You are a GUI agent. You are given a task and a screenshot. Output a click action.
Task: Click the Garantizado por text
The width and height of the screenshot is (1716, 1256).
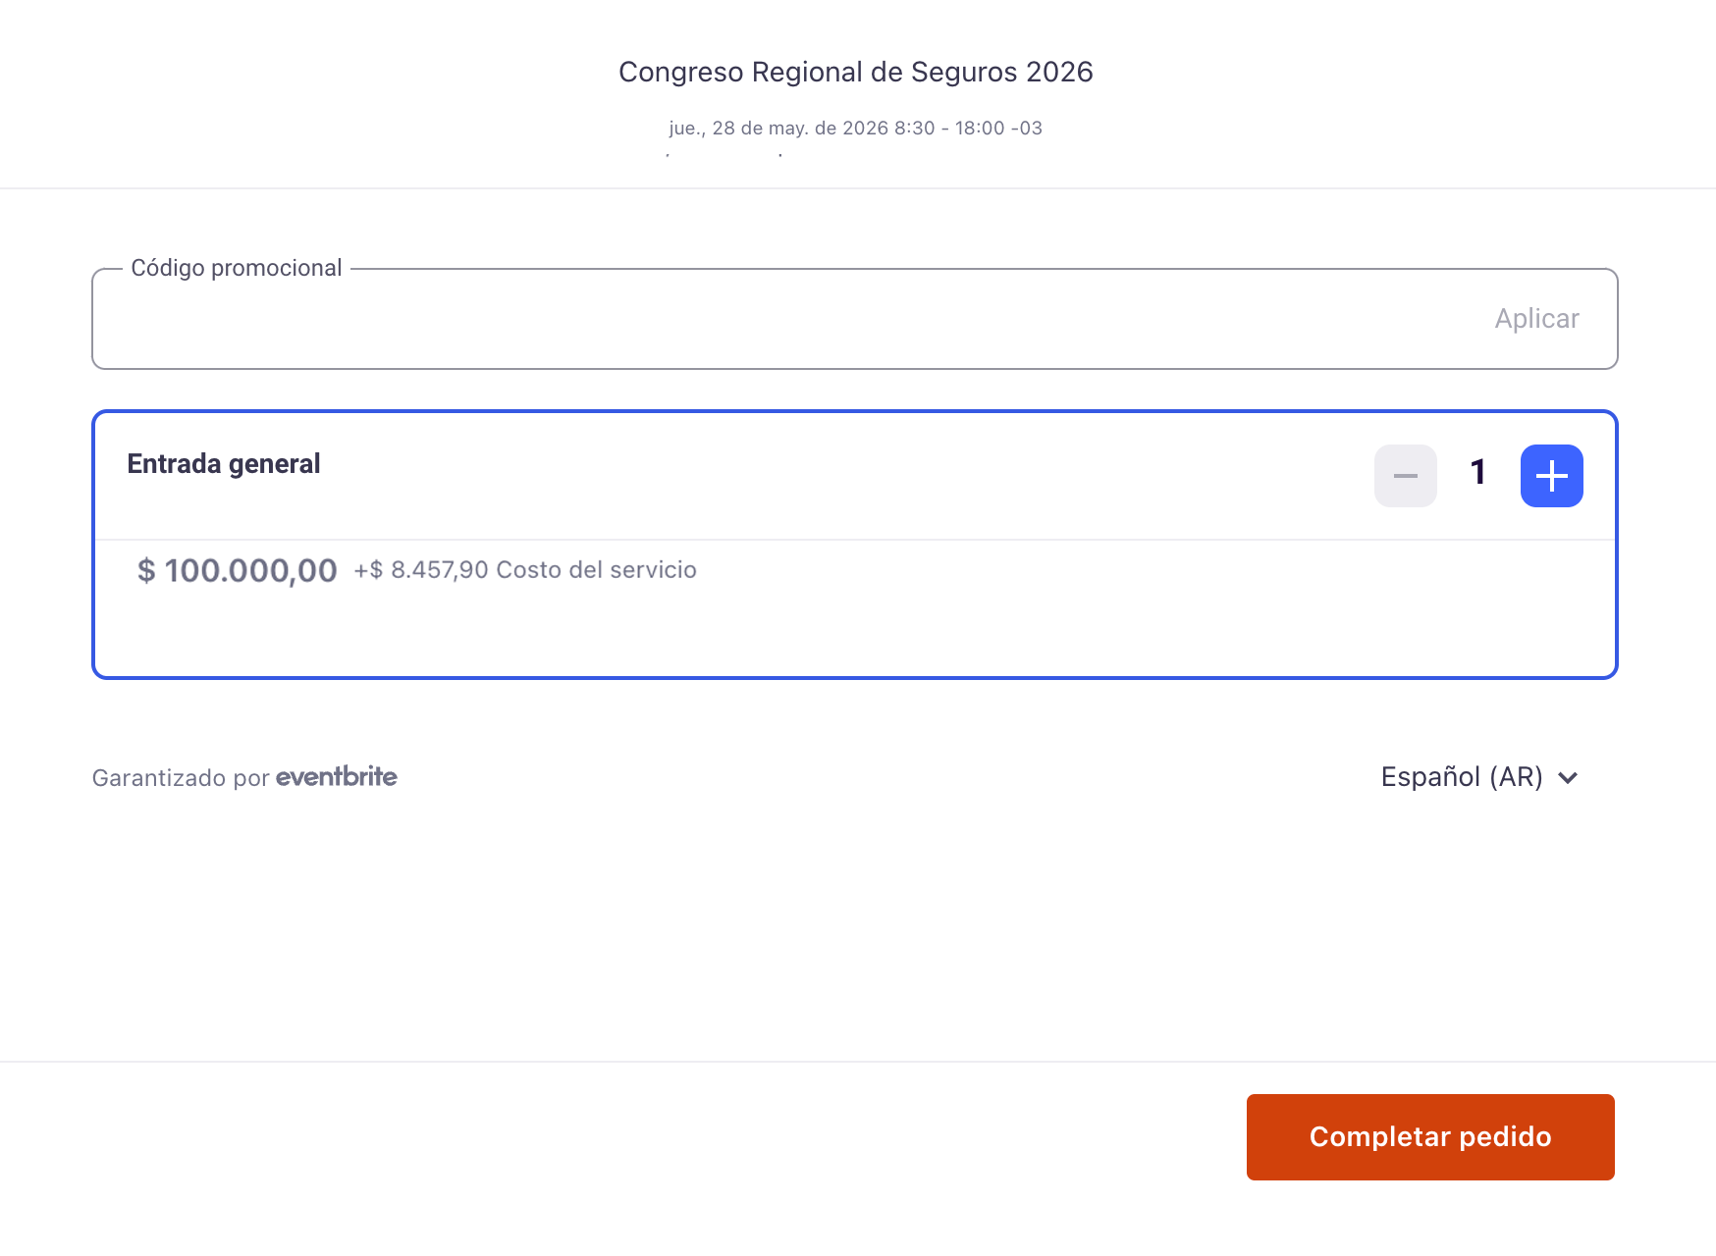point(181,778)
